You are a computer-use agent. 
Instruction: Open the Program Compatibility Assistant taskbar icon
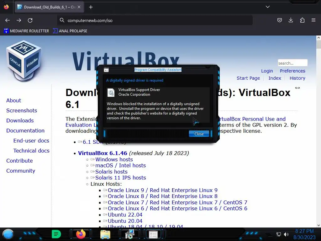click(153, 234)
